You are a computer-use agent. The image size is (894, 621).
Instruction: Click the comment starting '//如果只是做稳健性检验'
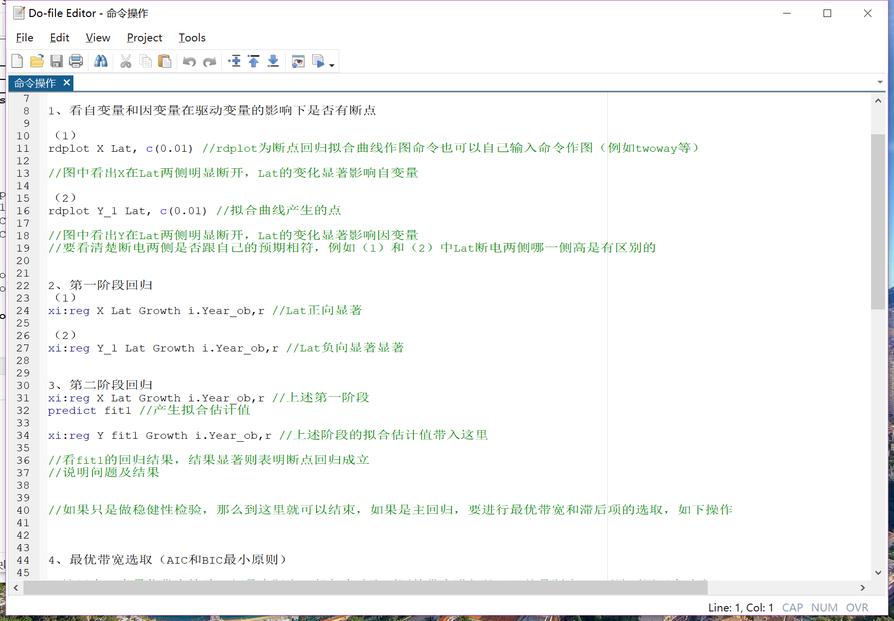coord(390,510)
